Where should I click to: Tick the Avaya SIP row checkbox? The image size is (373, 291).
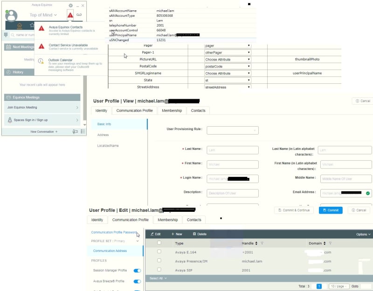(x=159, y=270)
